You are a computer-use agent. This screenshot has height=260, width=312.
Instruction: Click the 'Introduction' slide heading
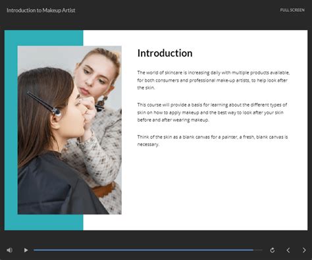(x=165, y=53)
